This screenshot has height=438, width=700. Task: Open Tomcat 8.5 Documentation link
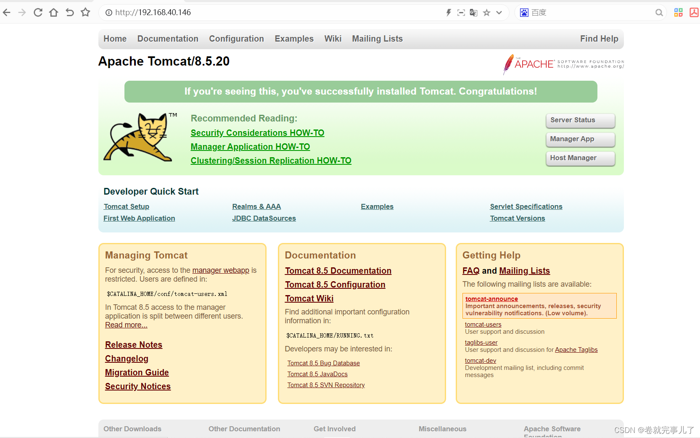(x=338, y=271)
